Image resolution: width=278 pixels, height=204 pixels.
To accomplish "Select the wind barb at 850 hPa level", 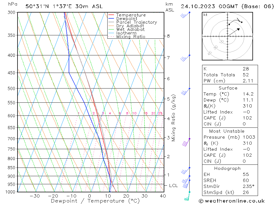I will [186, 171].
